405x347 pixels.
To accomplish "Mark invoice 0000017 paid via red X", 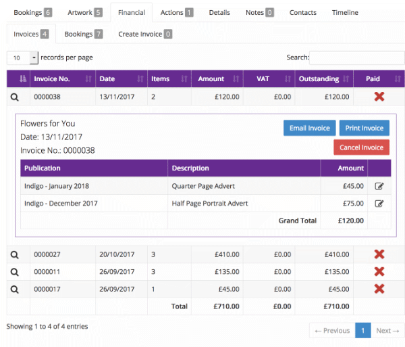I will 379,289.
